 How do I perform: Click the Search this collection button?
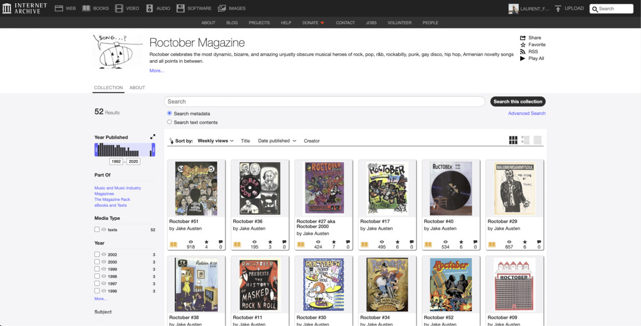(x=517, y=102)
